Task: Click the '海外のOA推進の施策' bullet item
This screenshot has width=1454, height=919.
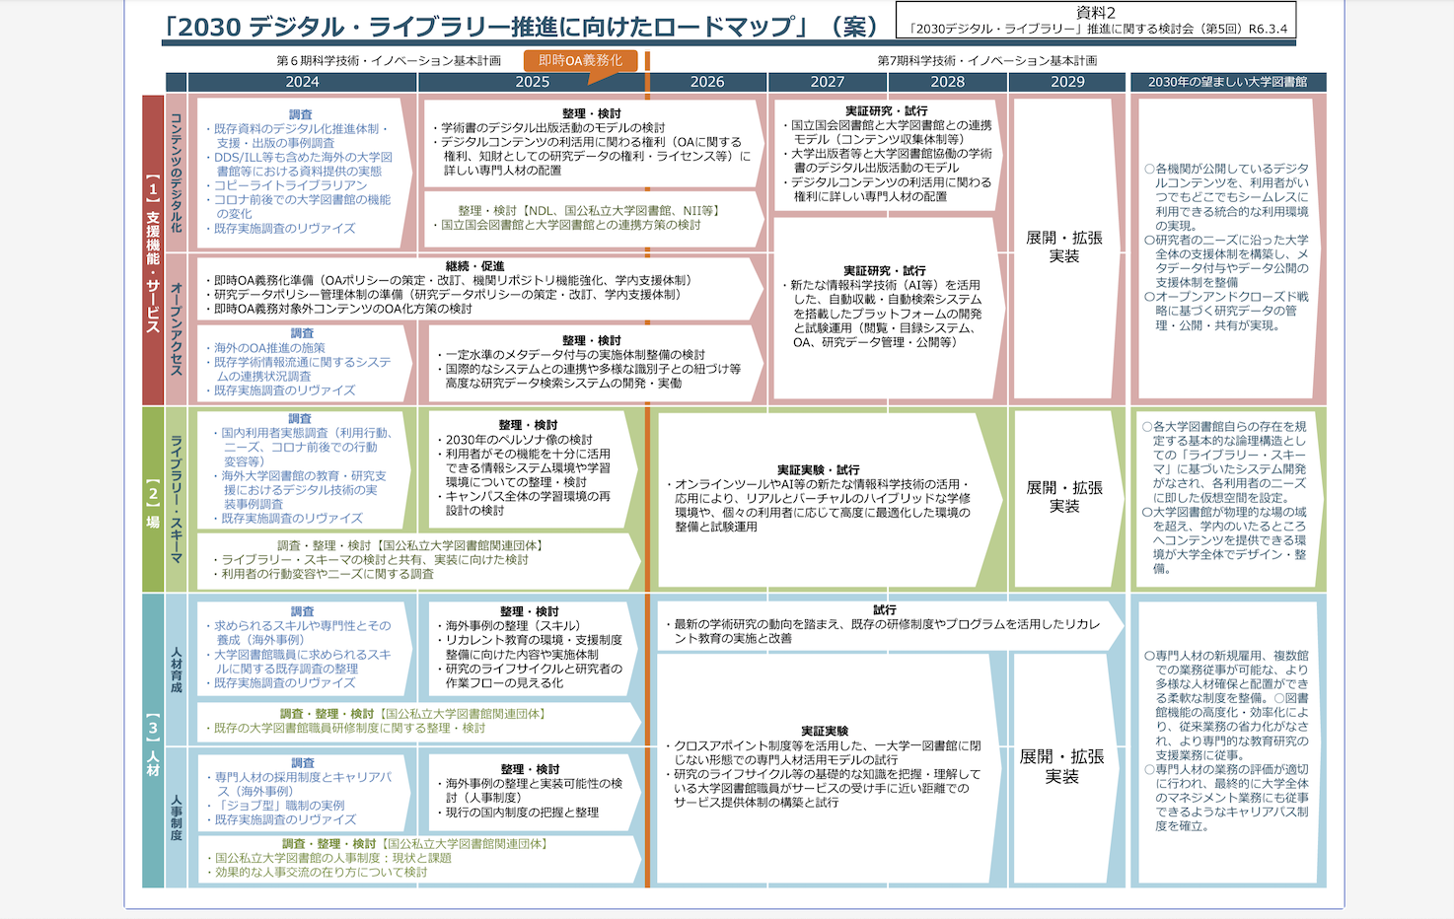Action: 266,348
